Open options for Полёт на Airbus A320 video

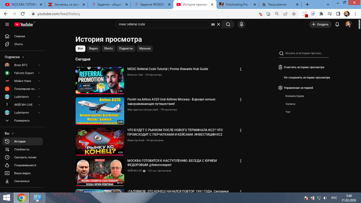tap(240, 100)
